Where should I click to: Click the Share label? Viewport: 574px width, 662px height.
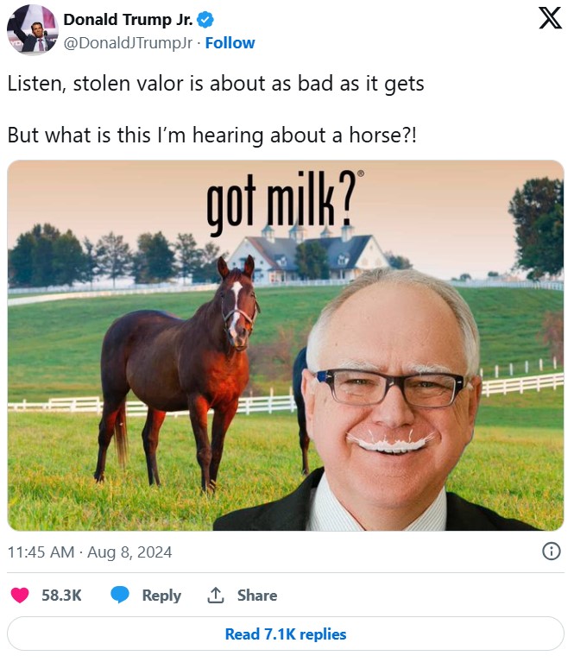pos(257,596)
